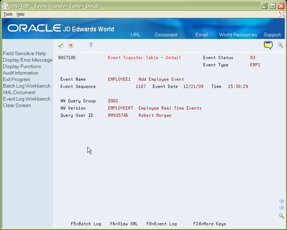Viewport: 287px width, 230px height.
Task: Click F24=More Keys function key
Action: [x=210, y=224]
